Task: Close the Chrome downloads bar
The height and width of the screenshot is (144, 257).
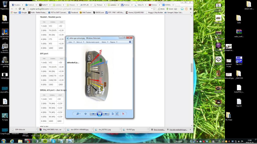Action: click(x=190, y=130)
